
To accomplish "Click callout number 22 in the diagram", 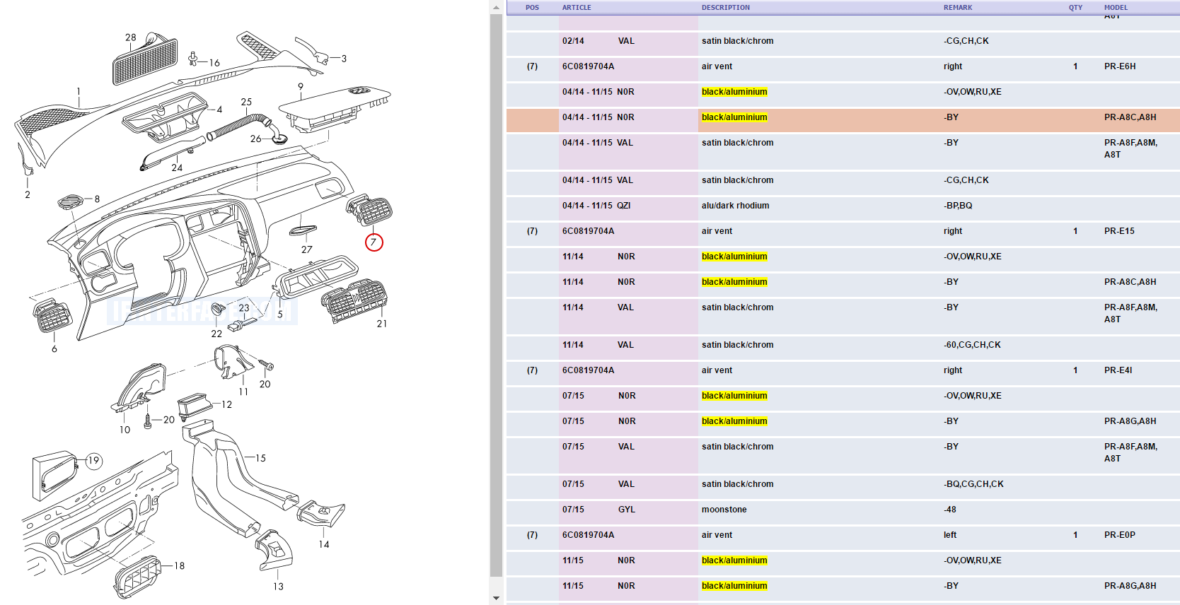I will click(216, 334).
